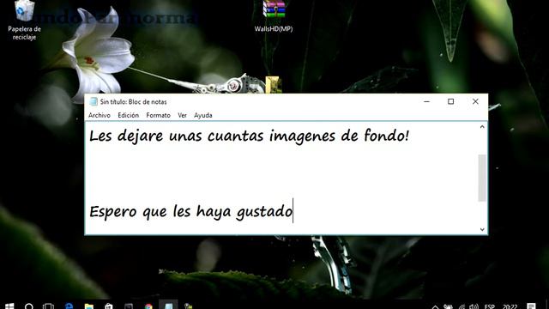The image size is (549, 309).
Task: Open the Formato menu
Action: 158,115
